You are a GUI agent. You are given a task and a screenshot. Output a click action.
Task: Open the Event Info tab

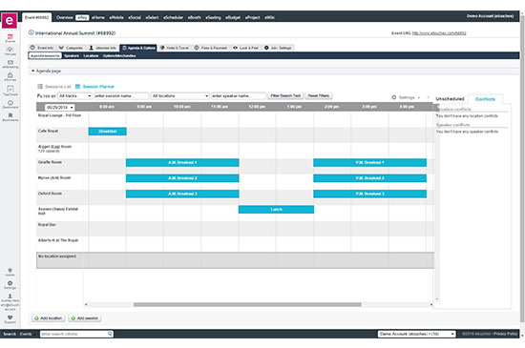pyautogui.click(x=42, y=48)
